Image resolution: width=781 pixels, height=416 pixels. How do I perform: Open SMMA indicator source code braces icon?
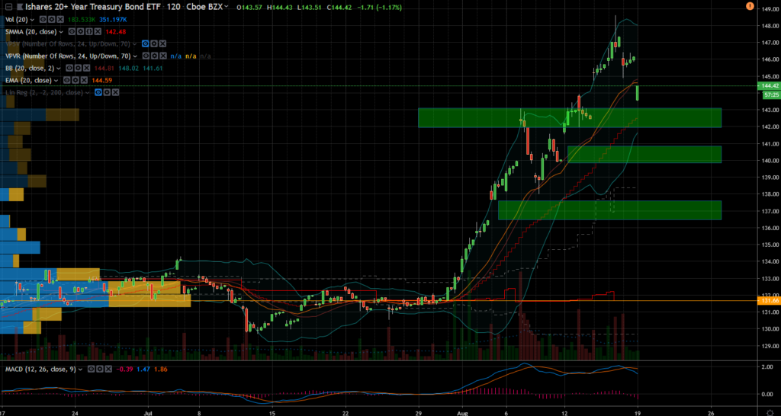coord(89,32)
